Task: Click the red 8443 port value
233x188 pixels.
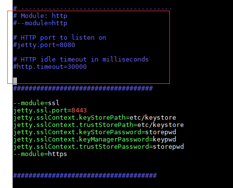Action: (79, 110)
